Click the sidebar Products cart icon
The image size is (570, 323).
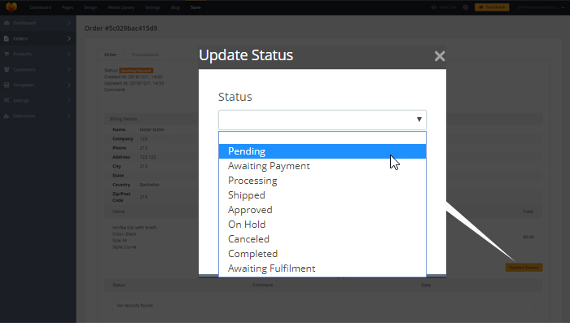click(x=7, y=54)
